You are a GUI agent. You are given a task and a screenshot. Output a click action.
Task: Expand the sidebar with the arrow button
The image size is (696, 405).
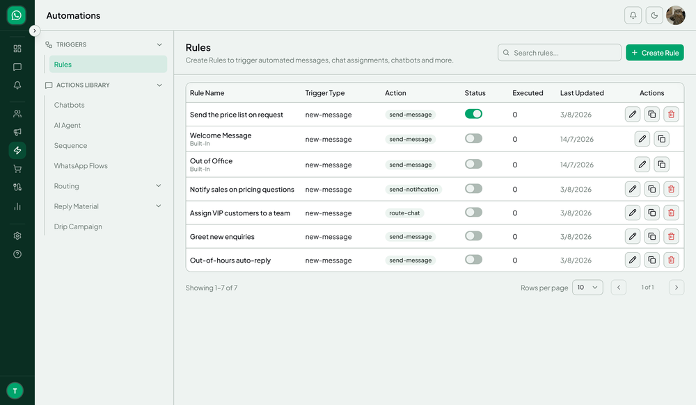[x=35, y=31]
